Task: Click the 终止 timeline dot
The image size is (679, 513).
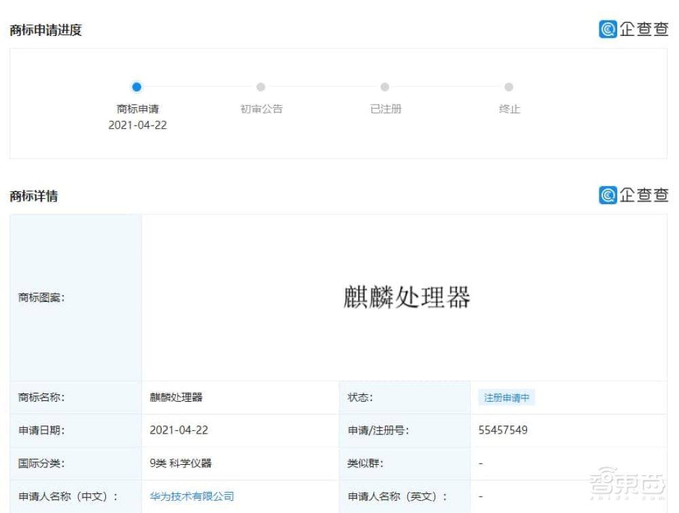Action: (509, 87)
